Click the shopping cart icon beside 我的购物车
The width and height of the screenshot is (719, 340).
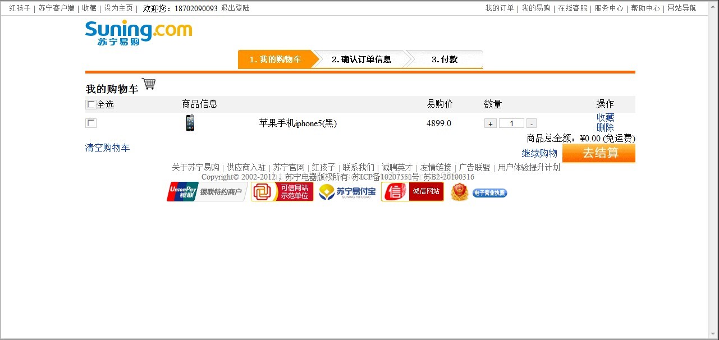point(149,84)
